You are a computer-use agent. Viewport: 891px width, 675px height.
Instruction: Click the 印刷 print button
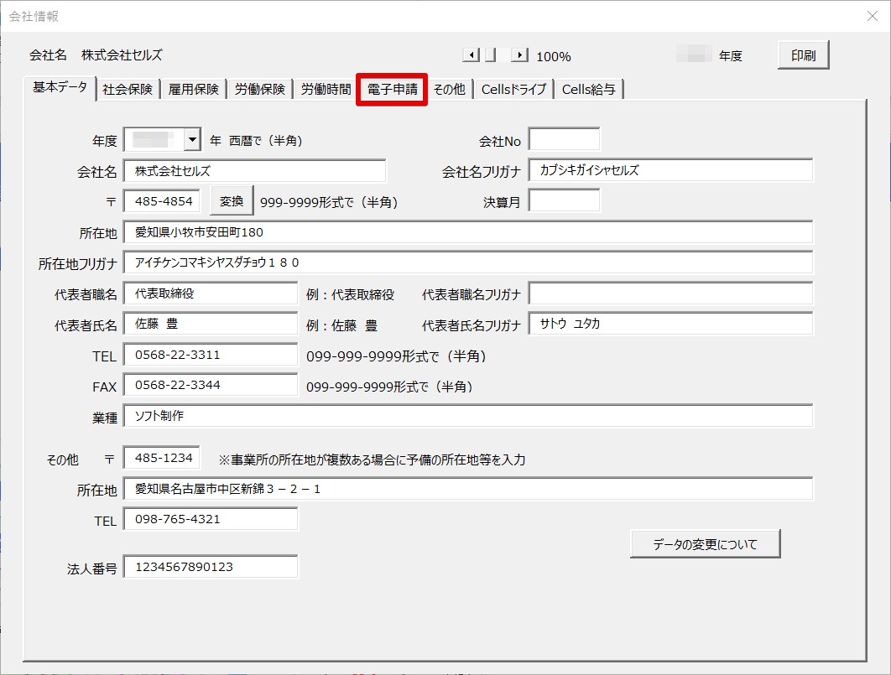pyautogui.click(x=802, y=54)
